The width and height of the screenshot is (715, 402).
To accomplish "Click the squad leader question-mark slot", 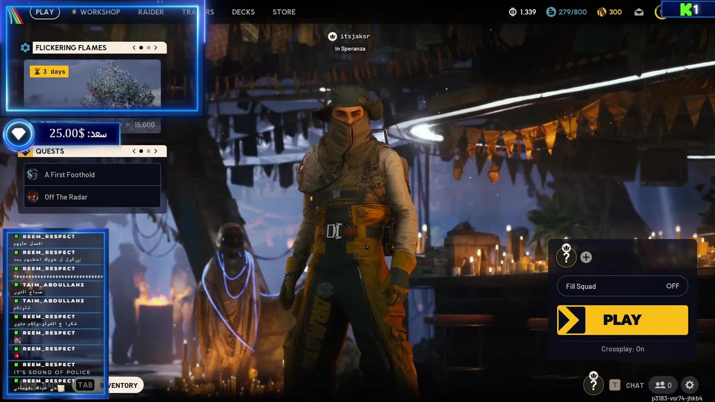I will tap(566, 256).
